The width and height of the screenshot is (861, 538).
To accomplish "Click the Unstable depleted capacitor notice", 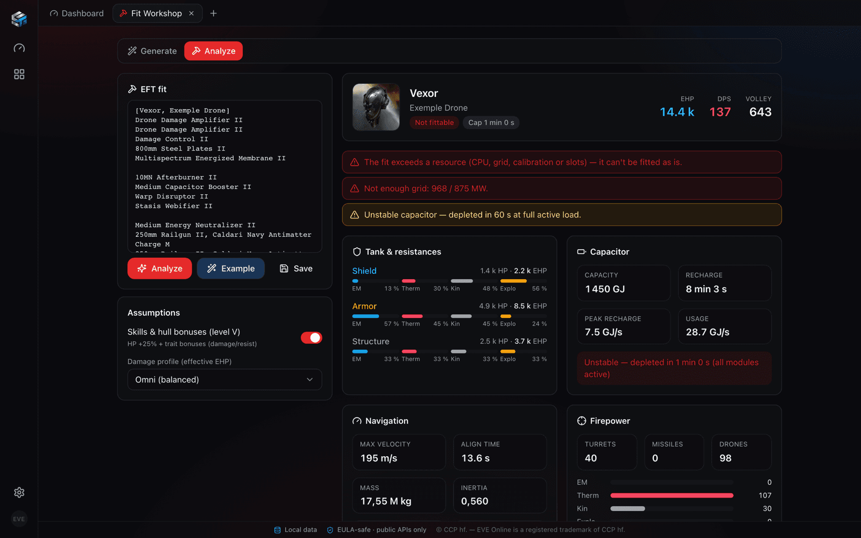I will [674, 369].
